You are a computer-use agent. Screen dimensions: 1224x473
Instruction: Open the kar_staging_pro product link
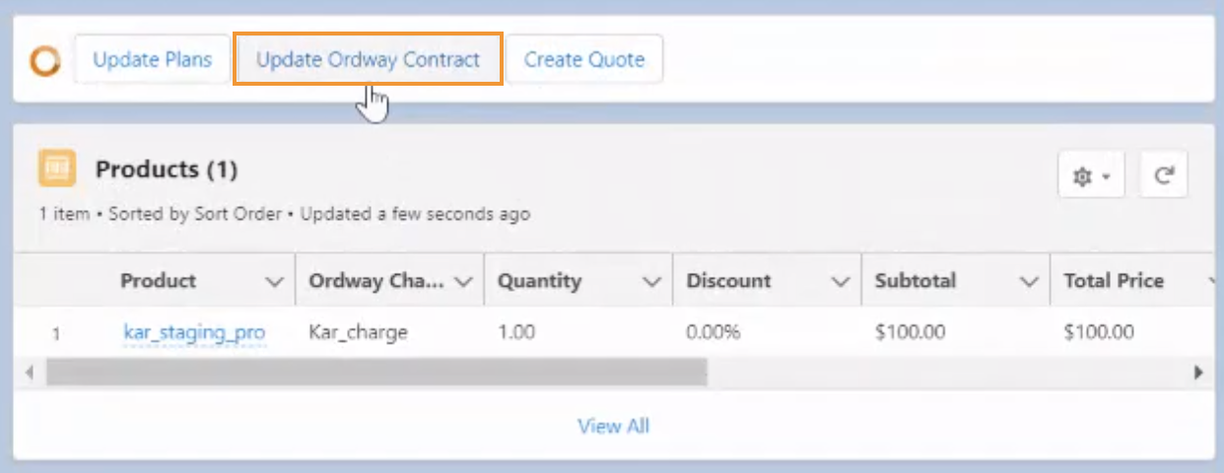pos(194,332)
